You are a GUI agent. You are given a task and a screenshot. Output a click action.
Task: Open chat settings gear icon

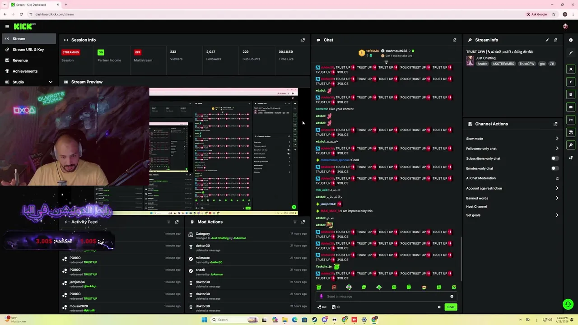click(x=439, y=307)
